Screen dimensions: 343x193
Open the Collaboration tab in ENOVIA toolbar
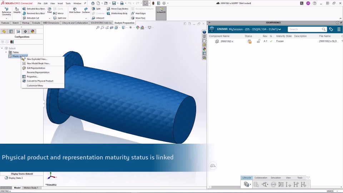(261, 178)
